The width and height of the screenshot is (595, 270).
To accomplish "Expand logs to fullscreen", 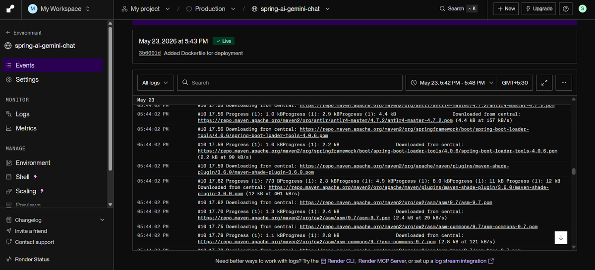I will pyautogui.click(x=544, y=83).
